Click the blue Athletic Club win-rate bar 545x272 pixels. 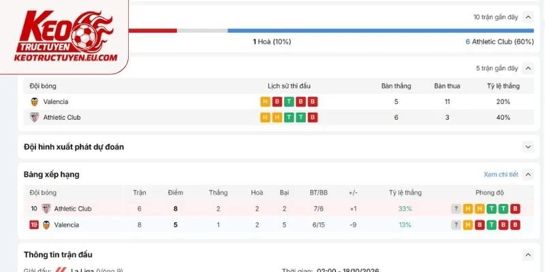[x=381, y=31]
